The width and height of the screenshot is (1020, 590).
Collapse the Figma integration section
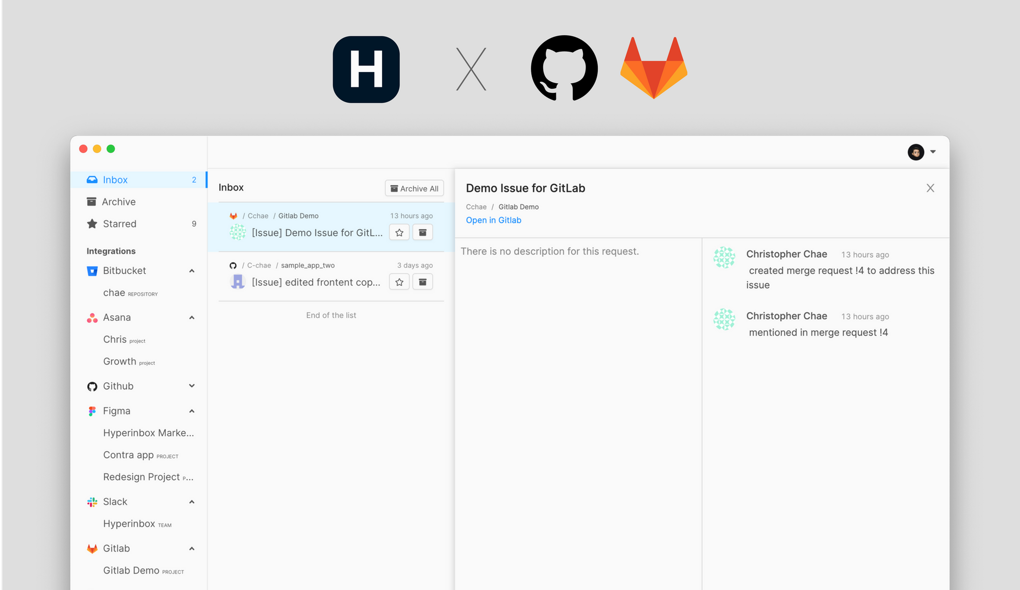pos(192,411)
